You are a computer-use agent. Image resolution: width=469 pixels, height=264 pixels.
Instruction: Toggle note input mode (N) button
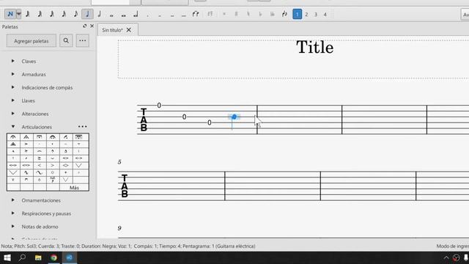click(10, 14)
